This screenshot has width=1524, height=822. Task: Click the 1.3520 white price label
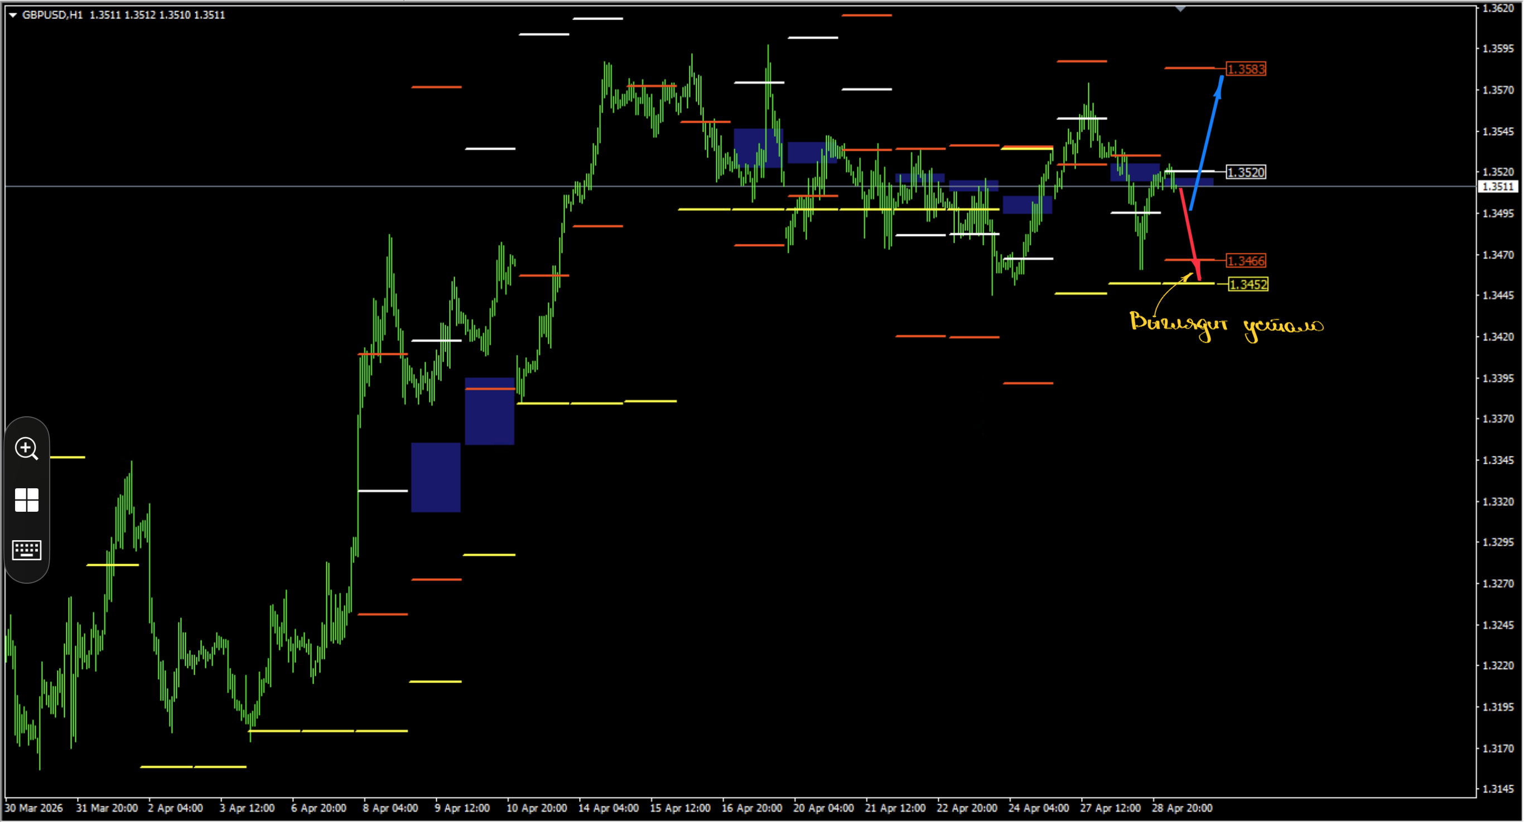click(x=1246, y=172)
